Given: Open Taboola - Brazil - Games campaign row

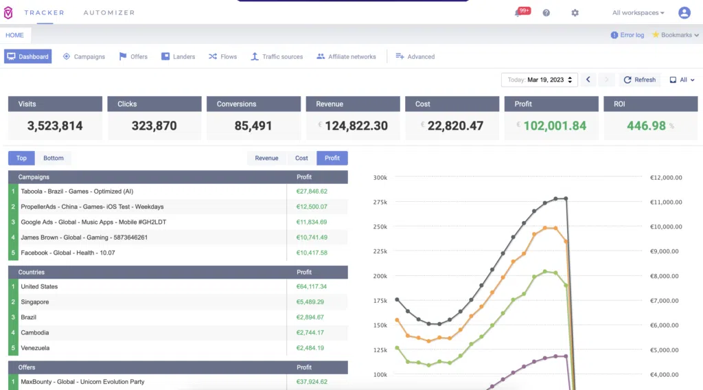Looking at the screenshot, I should click(x=178, y=192).
